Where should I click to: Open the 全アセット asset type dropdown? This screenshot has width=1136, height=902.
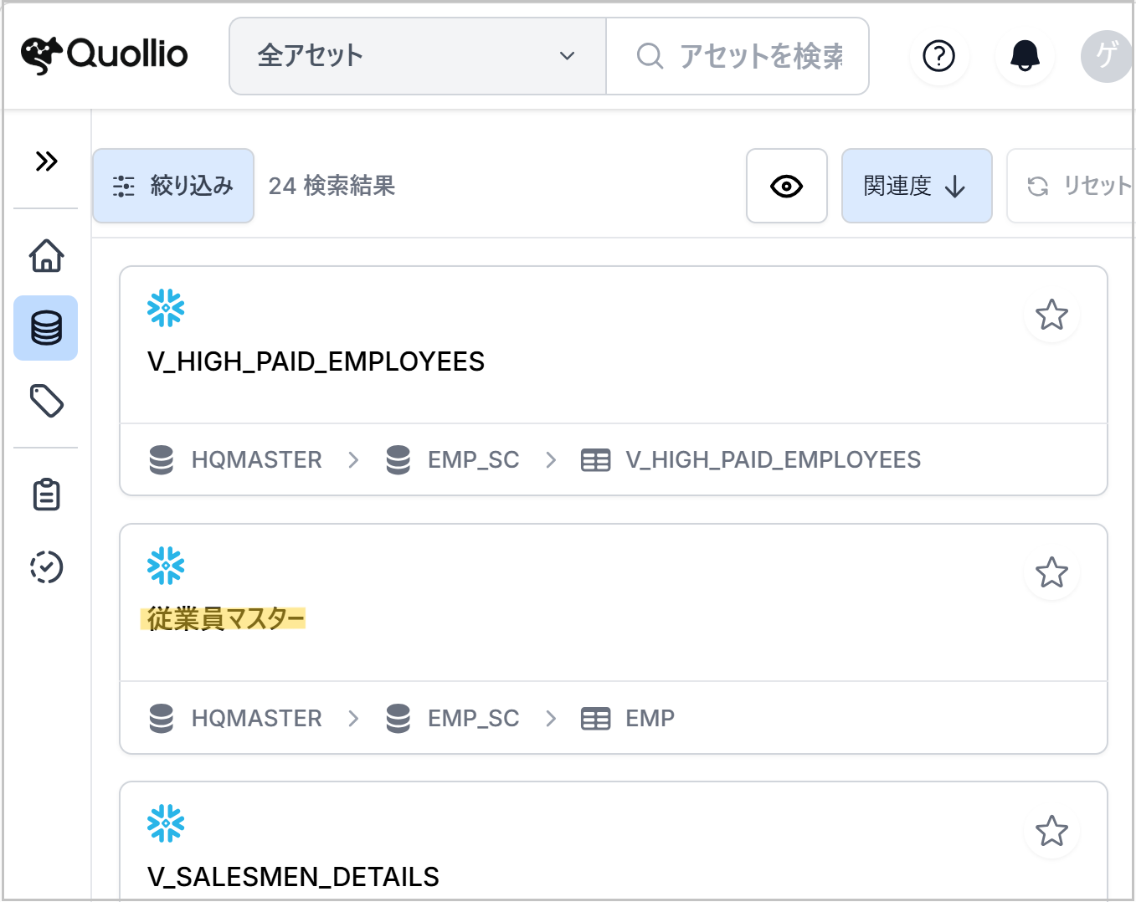pos(418,56)
